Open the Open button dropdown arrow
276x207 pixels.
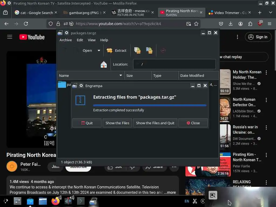tap(99, 50)
